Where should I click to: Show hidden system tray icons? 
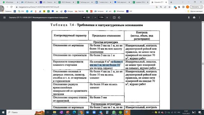[152, 112]
